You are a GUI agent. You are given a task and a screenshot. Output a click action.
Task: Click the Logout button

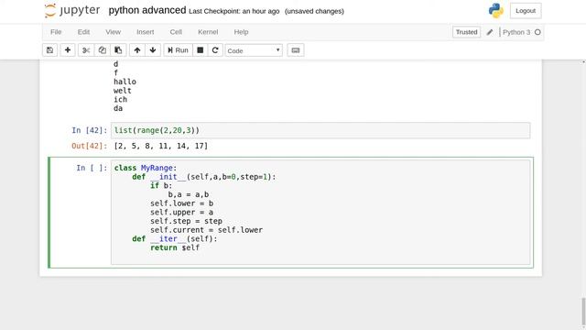[x=526, y=11]
